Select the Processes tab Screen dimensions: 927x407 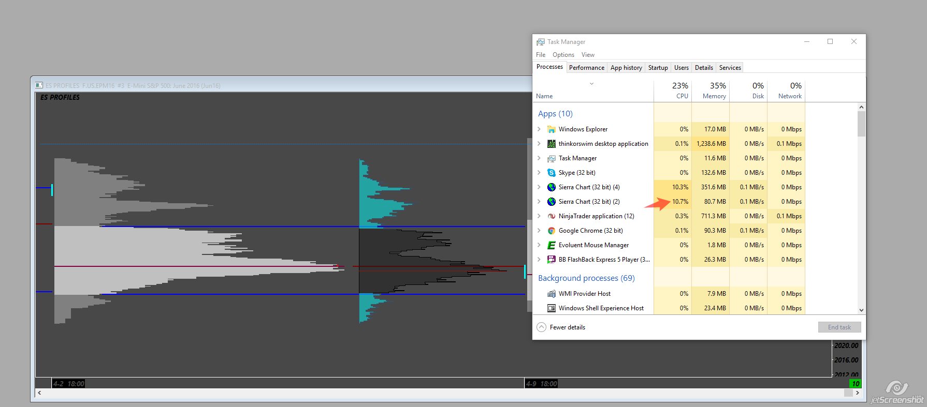point(549,67)
